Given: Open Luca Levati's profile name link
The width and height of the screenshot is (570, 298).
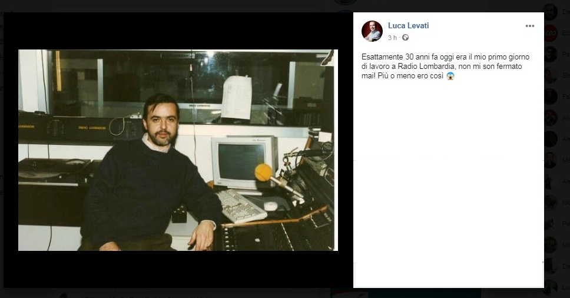Looking at the screenshot, I should click(408, 25).
